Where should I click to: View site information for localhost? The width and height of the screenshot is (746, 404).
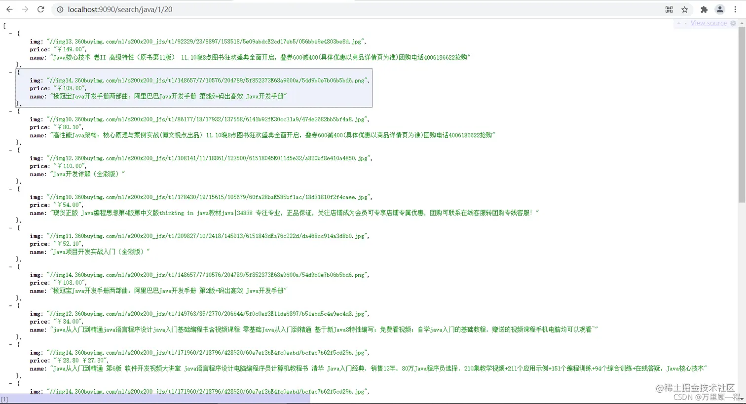(60, 9)
